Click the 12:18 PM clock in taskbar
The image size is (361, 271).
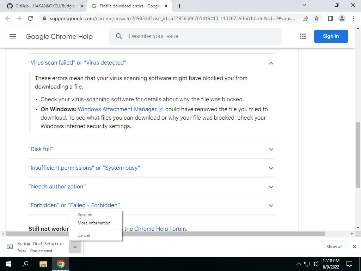pos(331,261)
